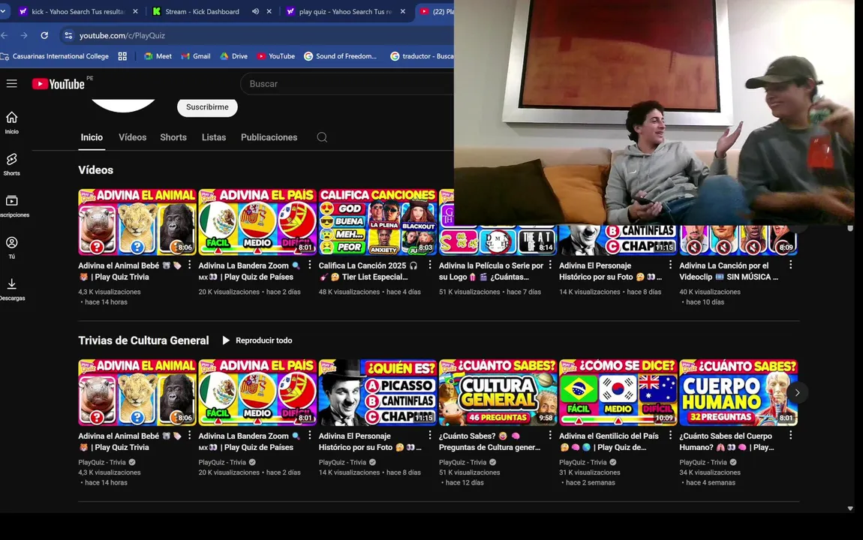The image size is (863, 540).
Task: Open the Sound of Freedom bookmark
Action: pyautogui.click(x=340, y=56)
